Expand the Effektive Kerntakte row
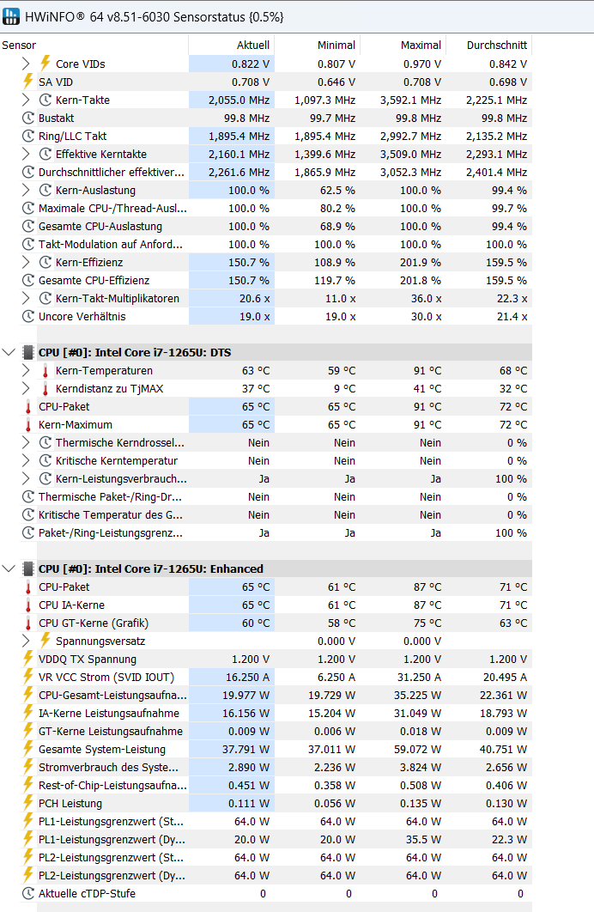This screenshot has width=594, height=912. point(26,154)
